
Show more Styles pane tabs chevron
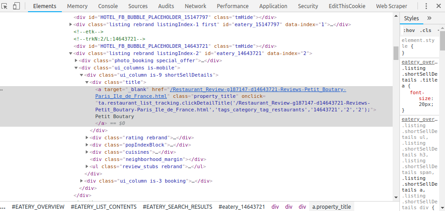(x=429, y=18)
